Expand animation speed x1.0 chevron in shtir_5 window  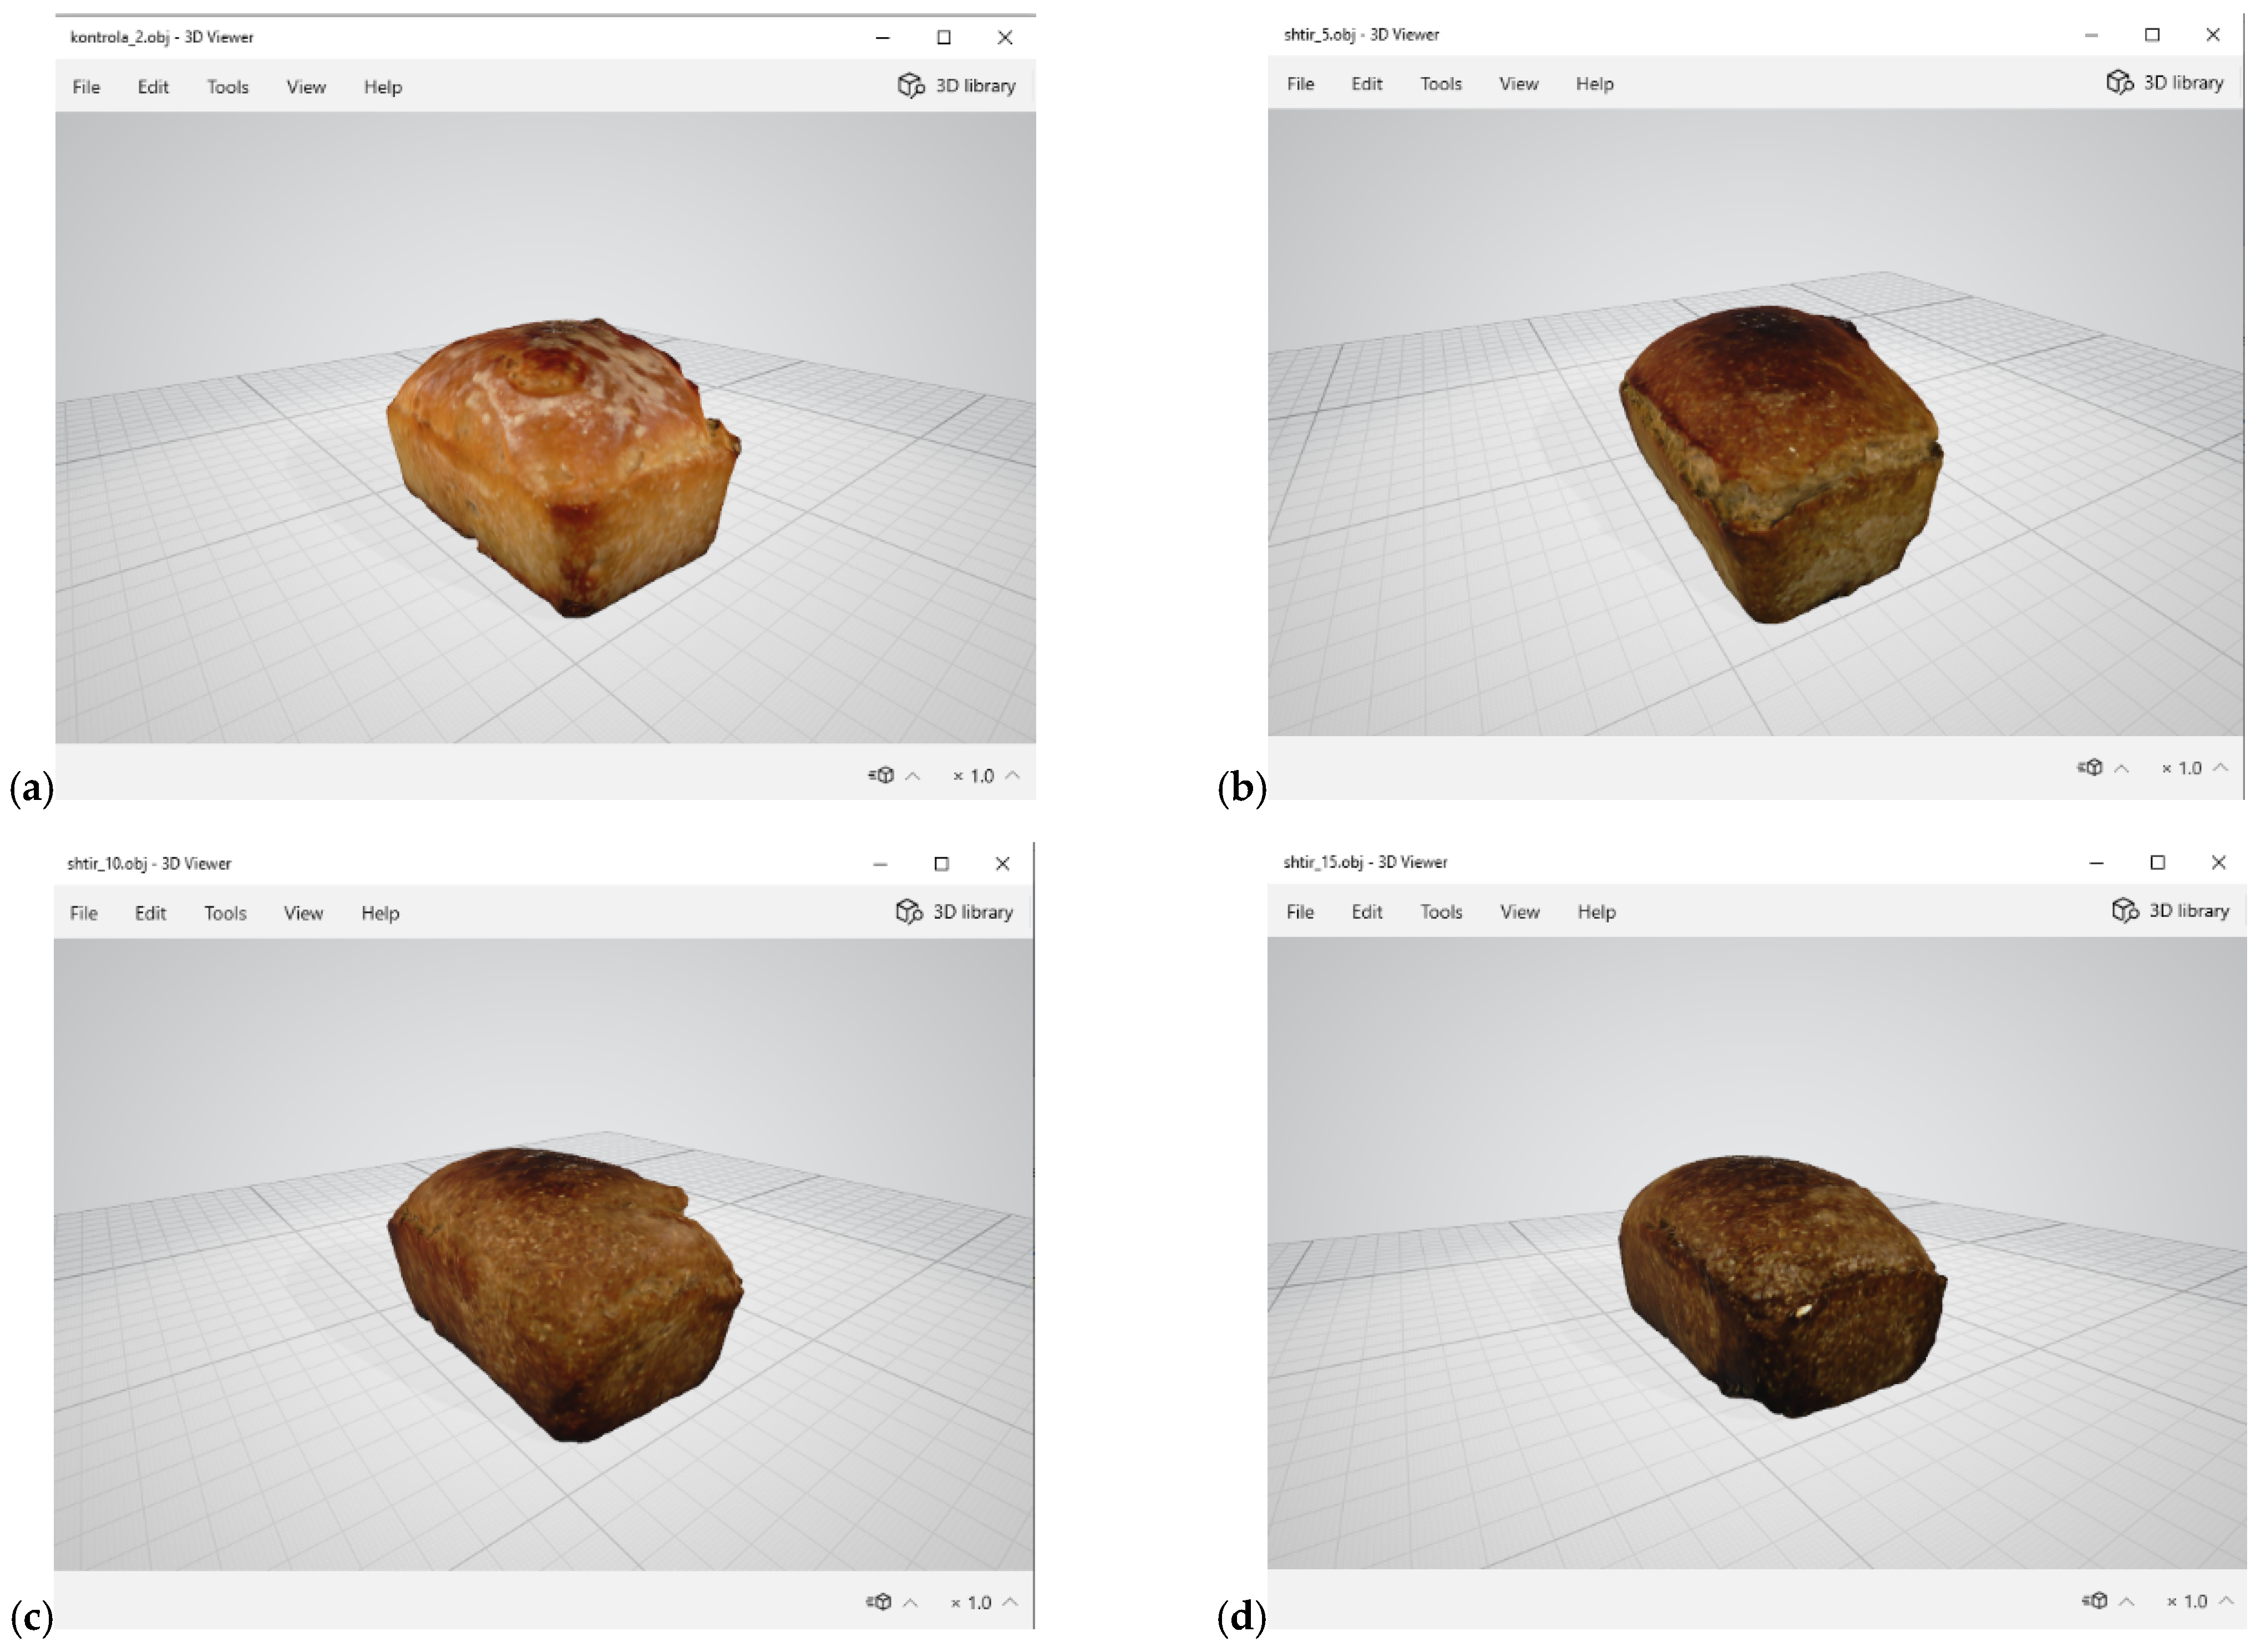2221,767
